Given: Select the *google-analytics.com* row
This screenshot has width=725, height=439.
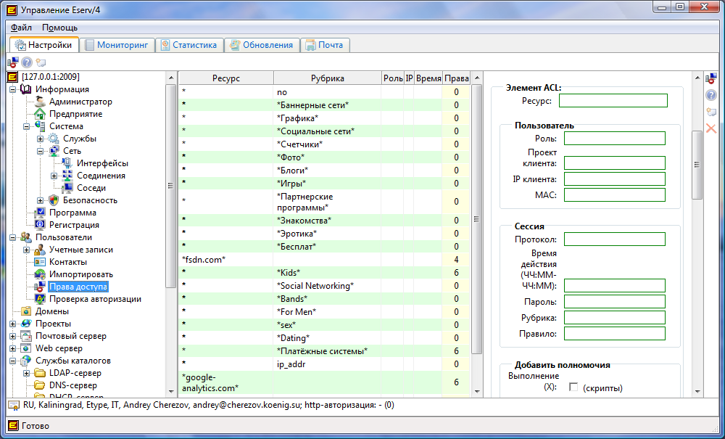Looking at the screenshot, I should pos(324,382).
